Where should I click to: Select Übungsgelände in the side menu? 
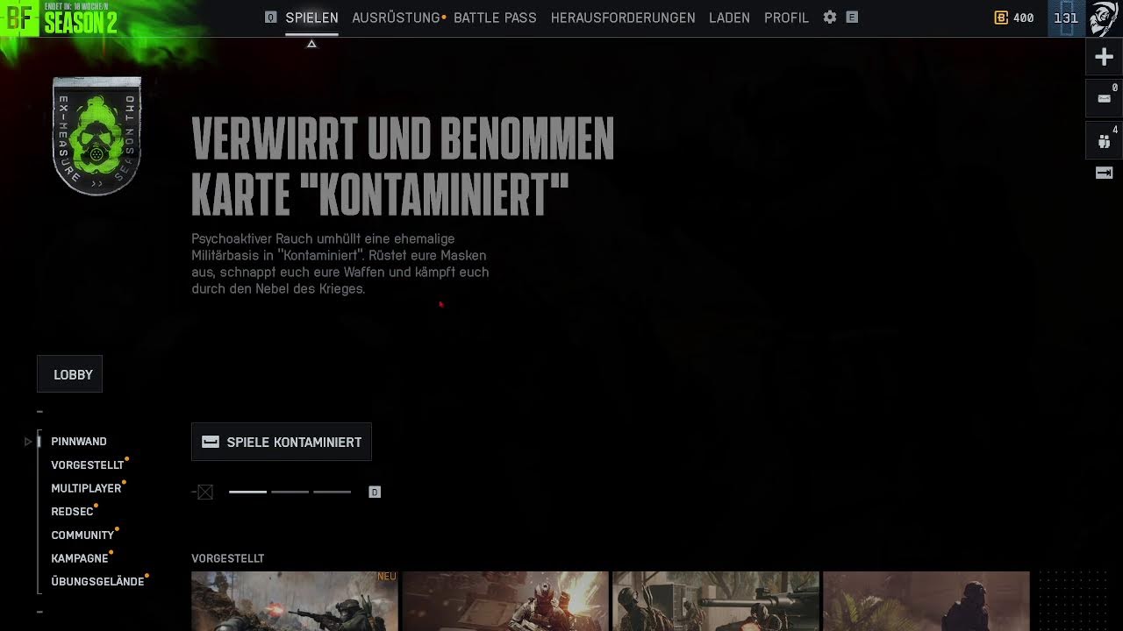pyautogui.click(x=97, y=582)
